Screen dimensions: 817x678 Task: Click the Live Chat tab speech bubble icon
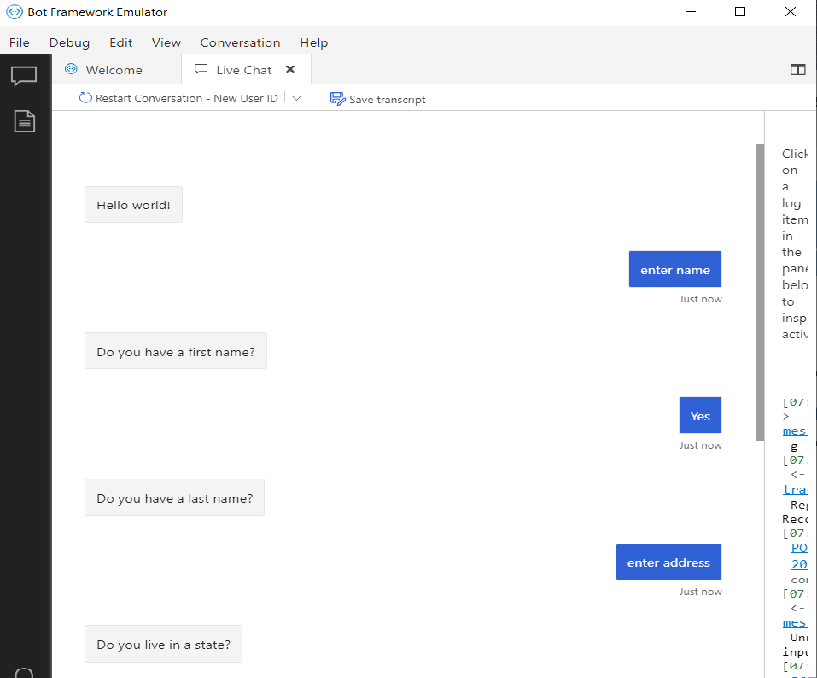[201, 69]
